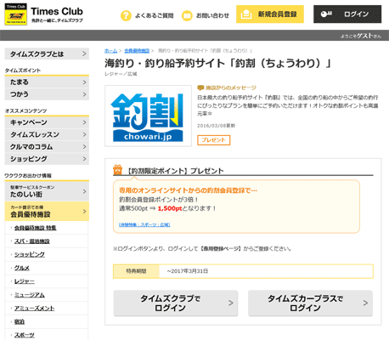This screenshot has height=340, width=389.
Task: Open たまる menu item
Action: (47, 82)
